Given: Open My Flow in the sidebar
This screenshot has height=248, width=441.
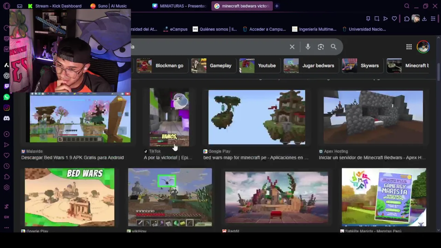Looking at the screenshot, I should pyautogui.click(x=6, y=145).
